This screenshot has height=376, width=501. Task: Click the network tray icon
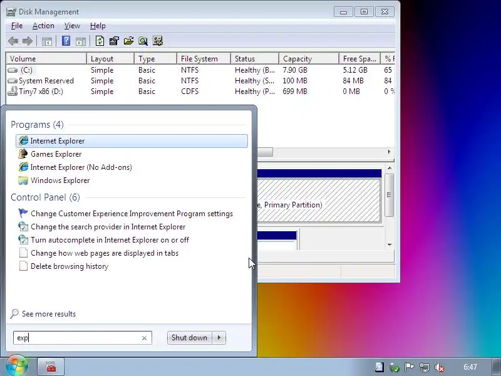coord(425,367)
